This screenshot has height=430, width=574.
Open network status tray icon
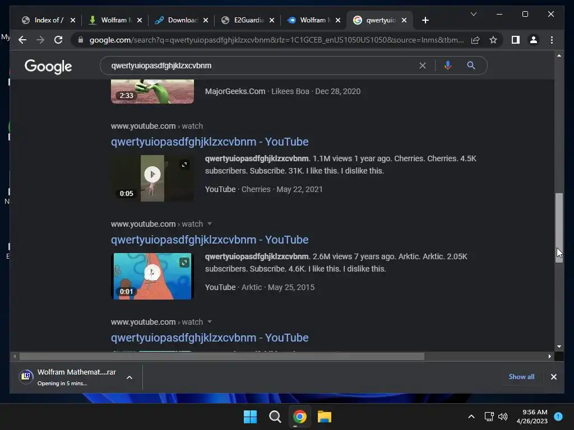pyautogui.click(x=489, y=417)
